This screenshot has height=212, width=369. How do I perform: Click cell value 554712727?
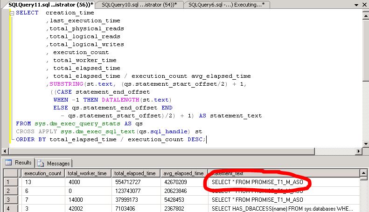(x=136, y=182)
